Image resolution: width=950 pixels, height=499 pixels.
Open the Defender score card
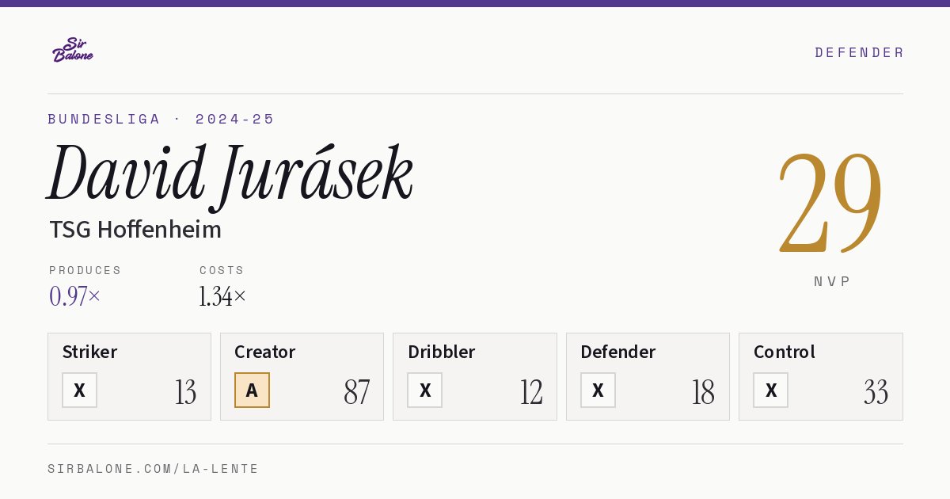tap(648, 376)
